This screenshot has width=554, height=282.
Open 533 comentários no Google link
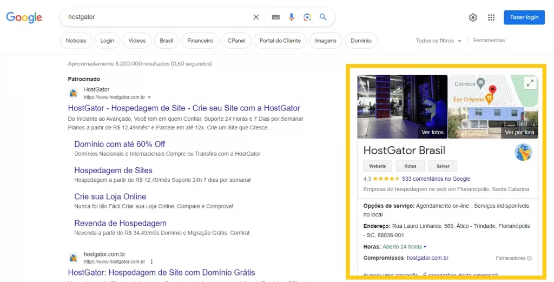(x=436, y=179)
